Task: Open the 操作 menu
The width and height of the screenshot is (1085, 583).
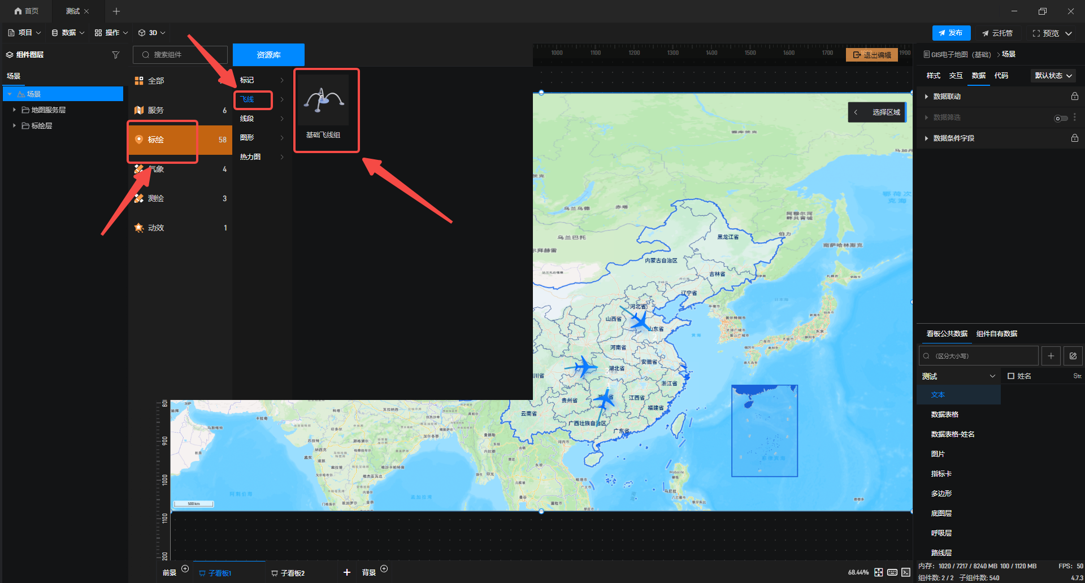Action: tap(111, 33)
